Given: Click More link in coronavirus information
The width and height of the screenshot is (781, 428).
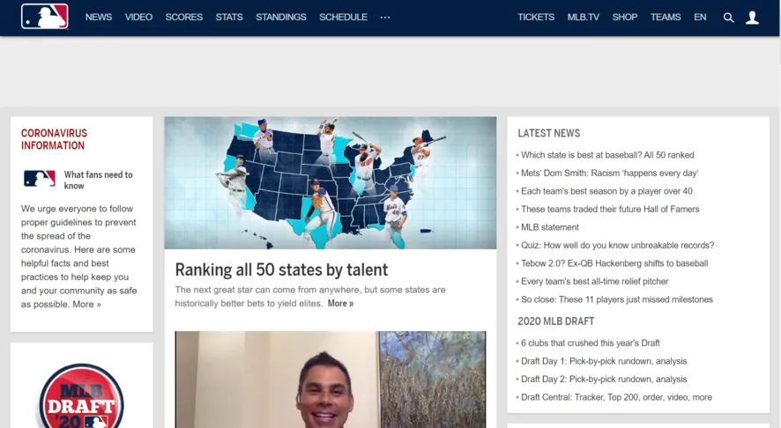Looking at the screenshot, I should [x=86, y=305].
